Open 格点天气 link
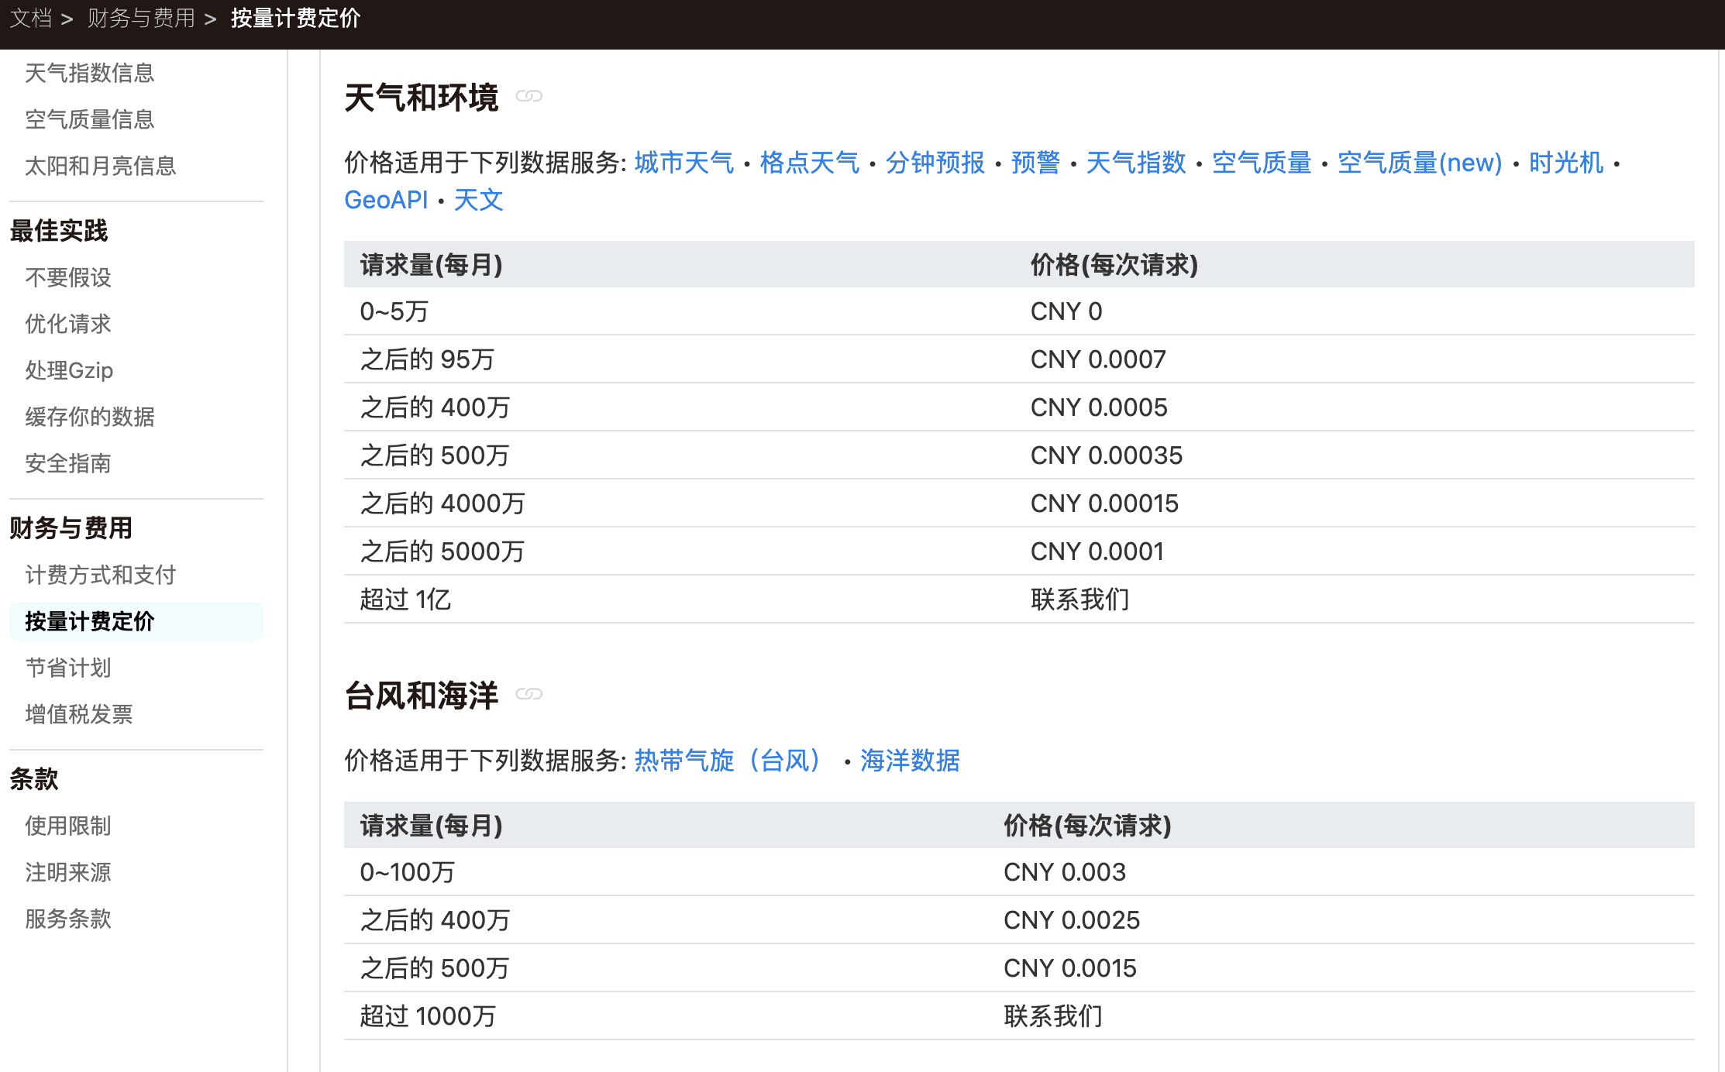Screen dimensions: 1725x1072 click(x=809, y=163)
